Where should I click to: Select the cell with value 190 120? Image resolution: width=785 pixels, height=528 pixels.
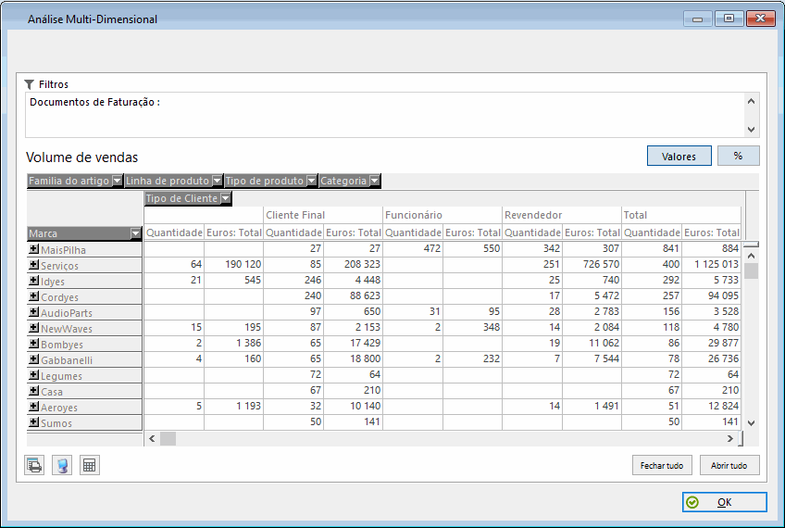[x=234, y=264]
